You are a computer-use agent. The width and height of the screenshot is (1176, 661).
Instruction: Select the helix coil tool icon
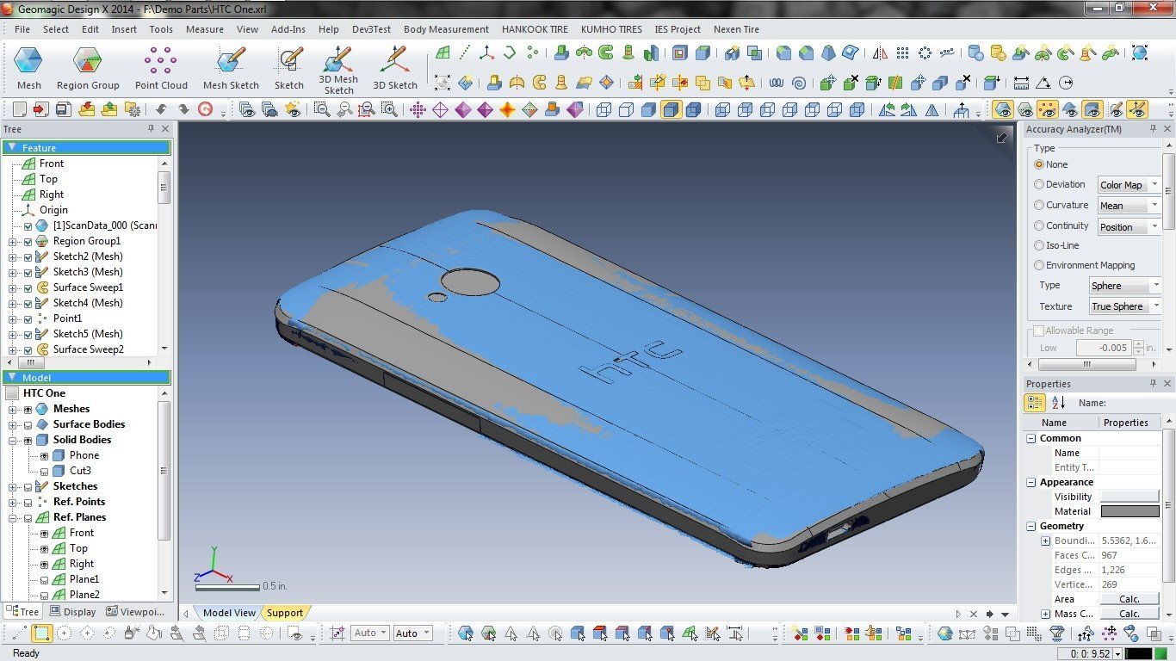point(776,83)
